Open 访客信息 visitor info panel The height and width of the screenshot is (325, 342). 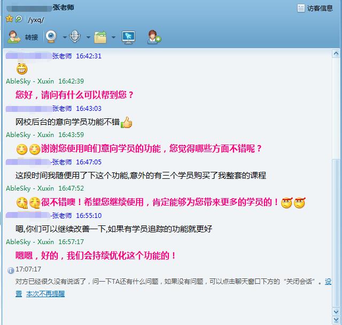315,8
